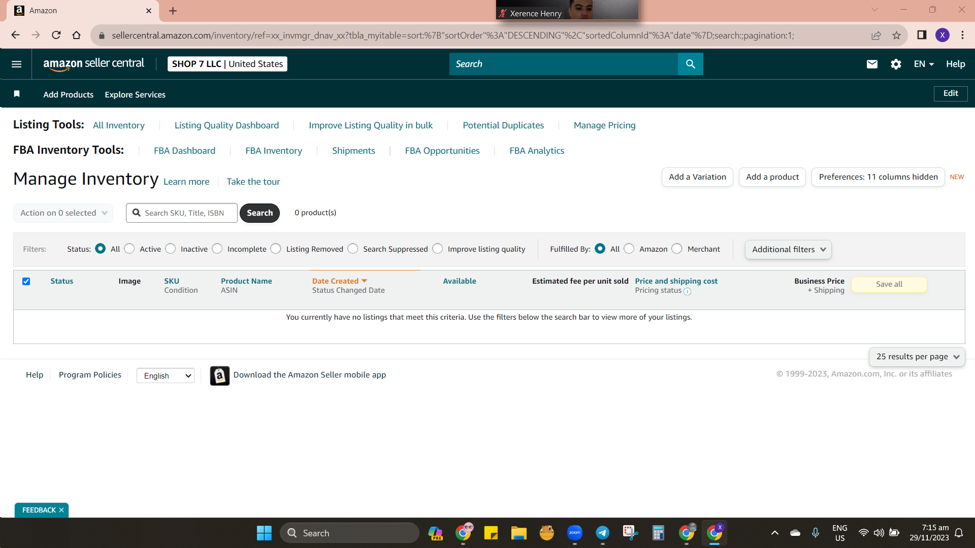Open the Snipping Tool from the taskbar
This screenshot has width=975, height=548.
[630, 533]
